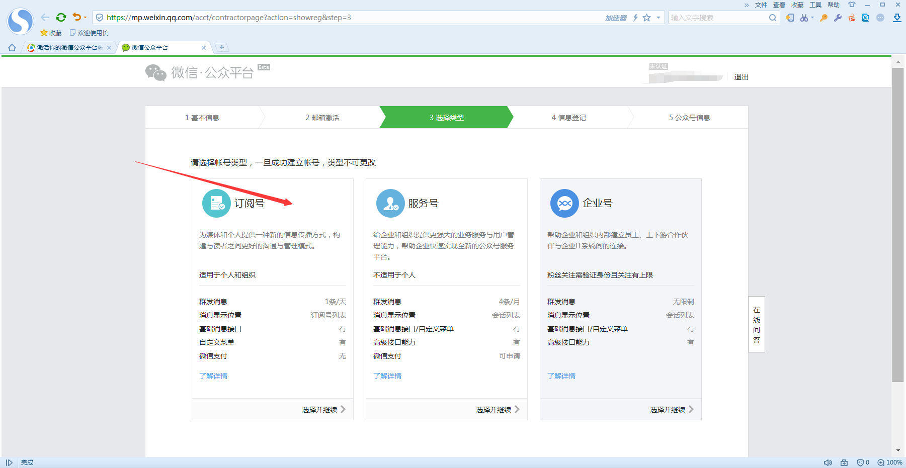The image size is (906, 468).
Task: Expand the address bar dropdown arrow
Action: 658,18
